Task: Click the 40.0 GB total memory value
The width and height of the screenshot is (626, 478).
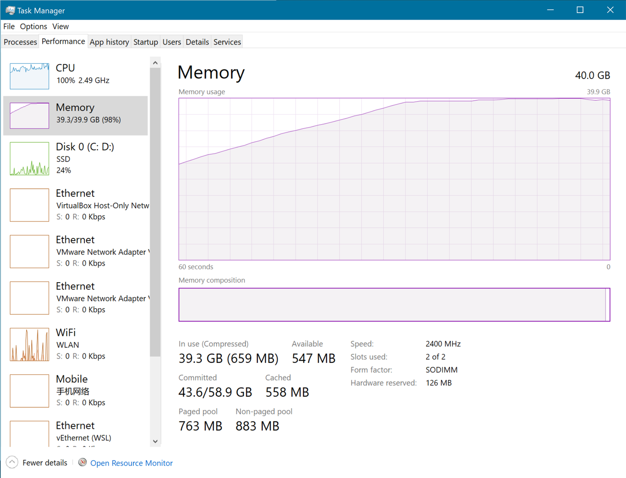Action: (593, 75)
